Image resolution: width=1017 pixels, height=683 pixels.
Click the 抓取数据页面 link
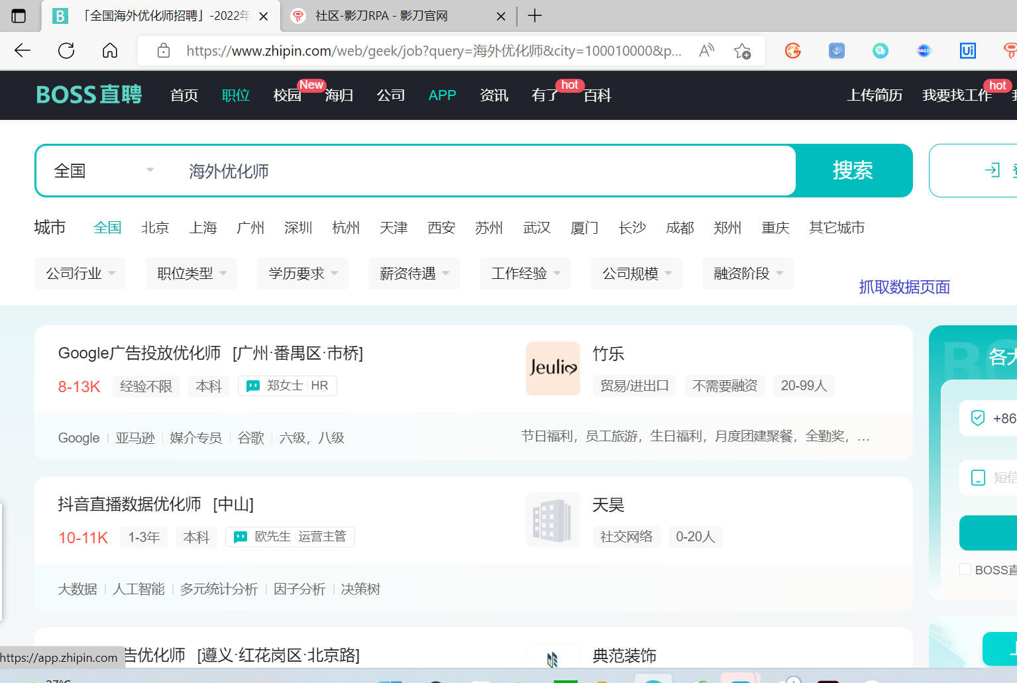pos(904,287)
